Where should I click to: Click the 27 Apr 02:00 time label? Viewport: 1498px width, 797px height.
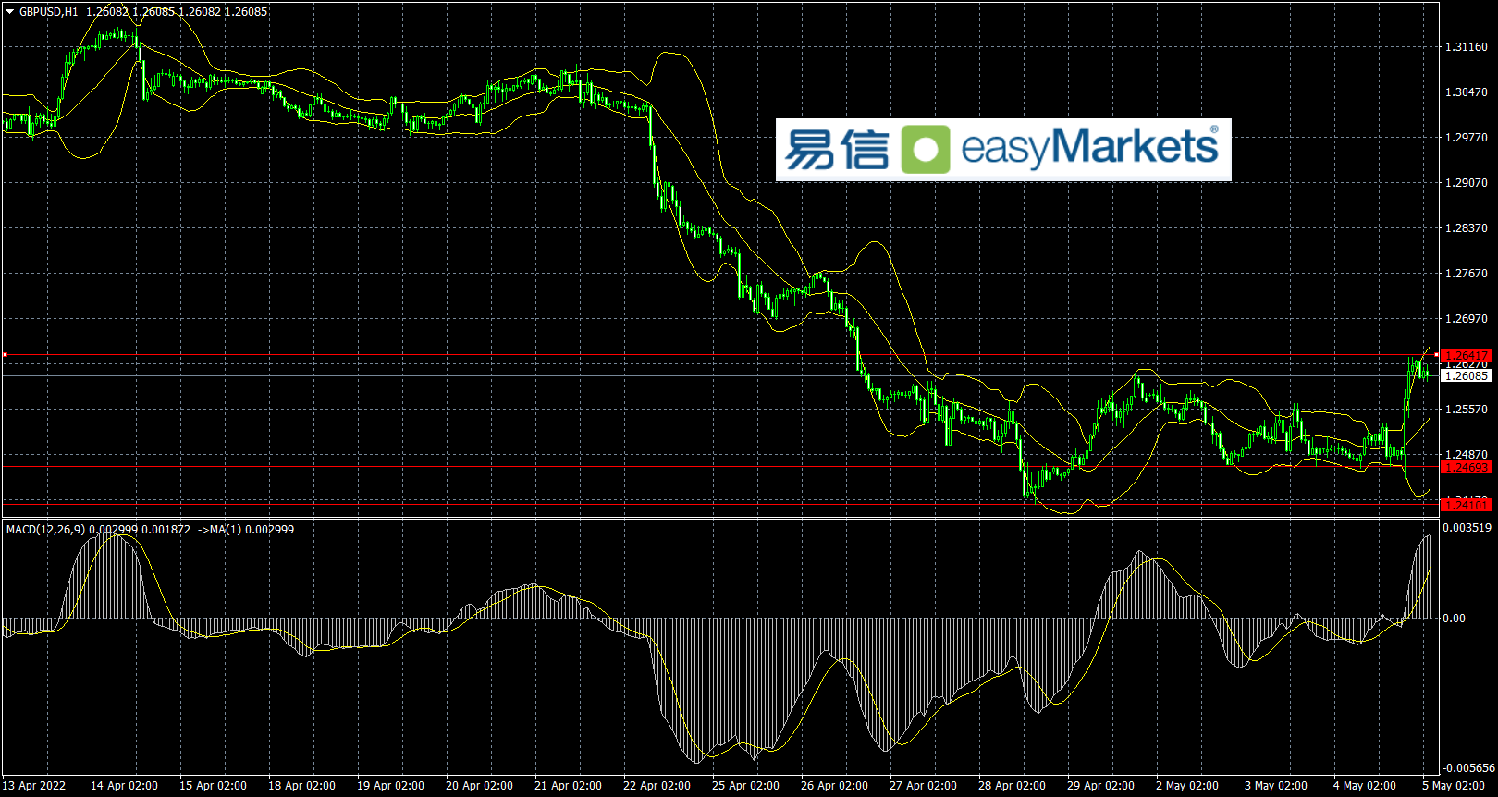pos(923,786)
